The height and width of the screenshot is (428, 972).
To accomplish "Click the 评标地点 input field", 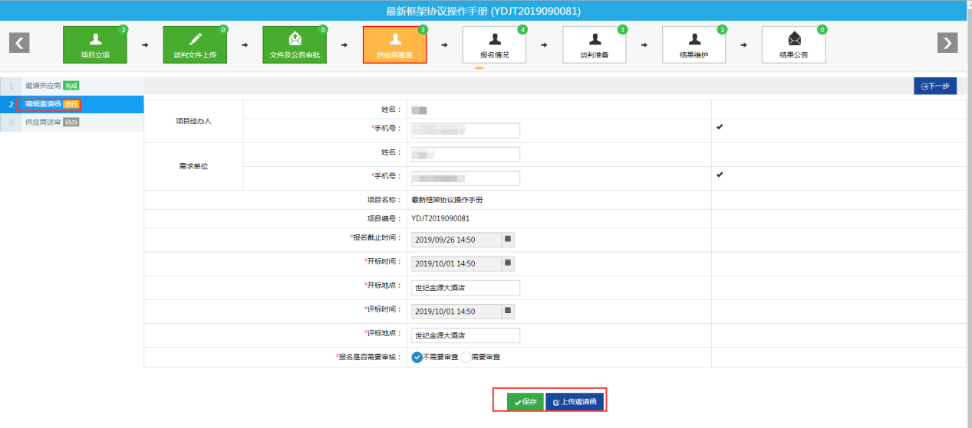I will (465, 335).
